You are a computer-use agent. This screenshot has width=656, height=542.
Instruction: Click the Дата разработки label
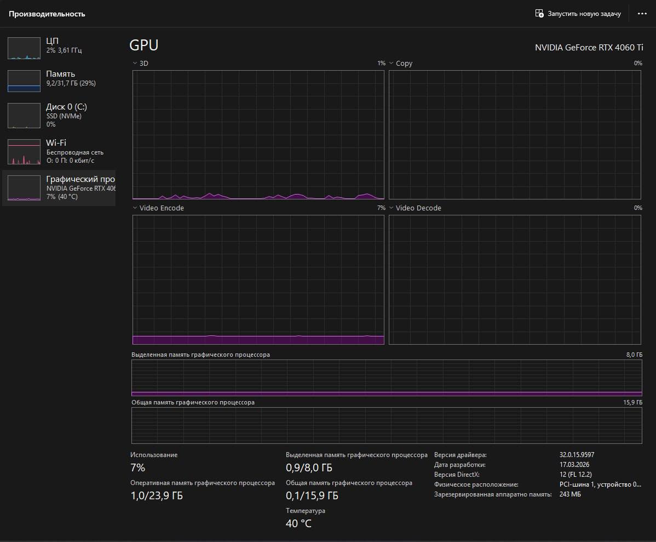(x=460, y=465)
